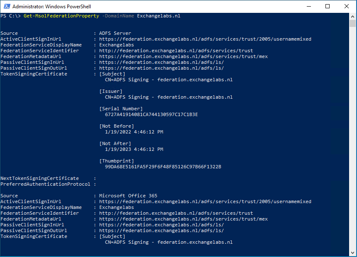Click the certificate thumbprint value
357x257 pixels.
click(163, 167)
